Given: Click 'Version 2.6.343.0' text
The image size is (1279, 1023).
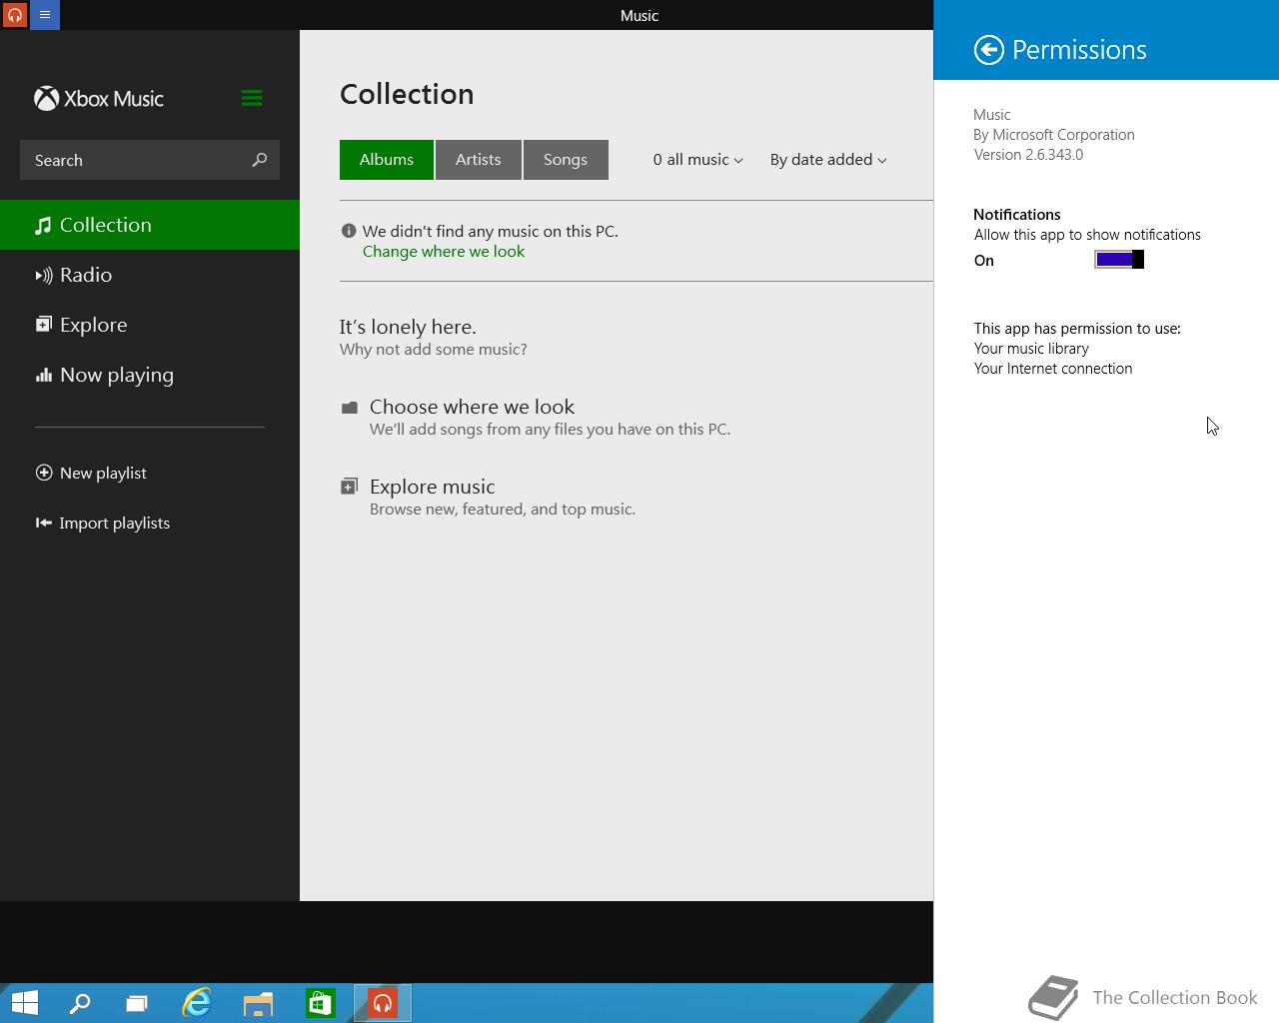Looking at the screenshot, I should (x=1028, y=155).
